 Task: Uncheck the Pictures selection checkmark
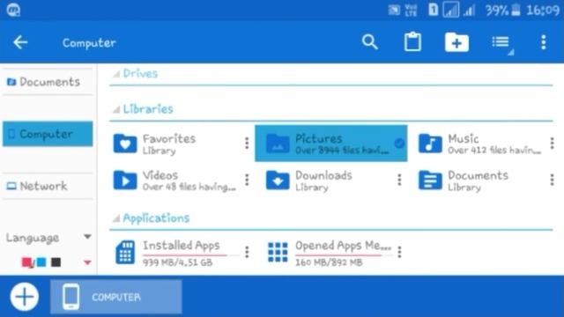tap(399, 143)
